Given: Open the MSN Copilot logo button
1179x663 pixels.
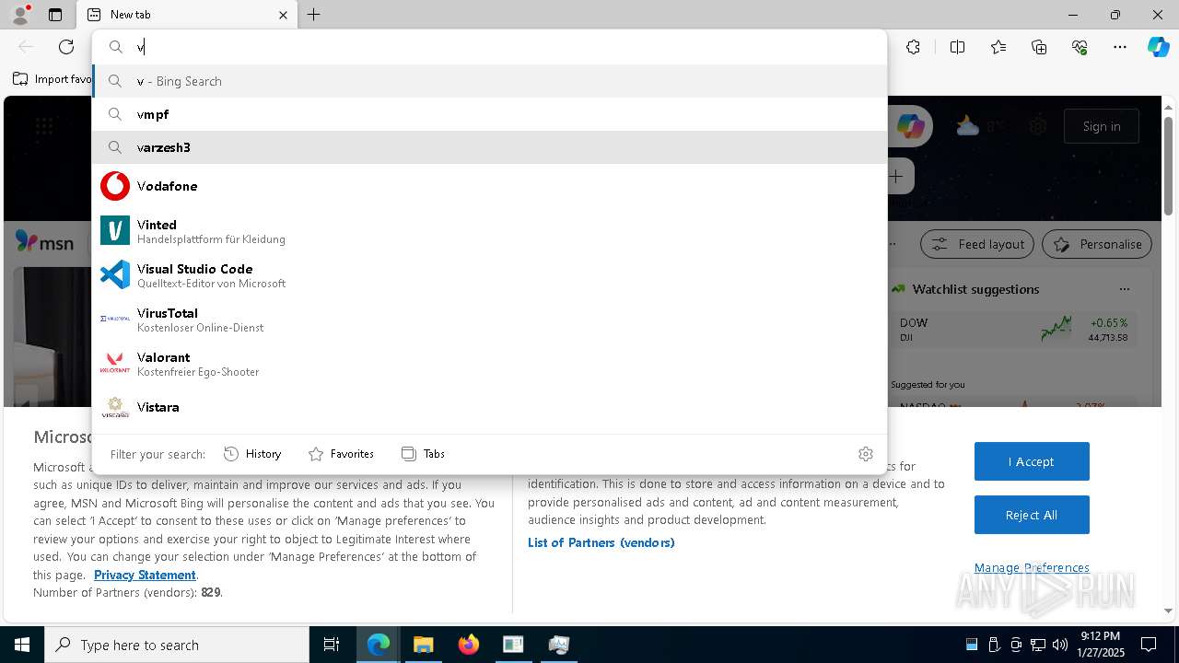Looking at the screenshot, I should 910,126.
